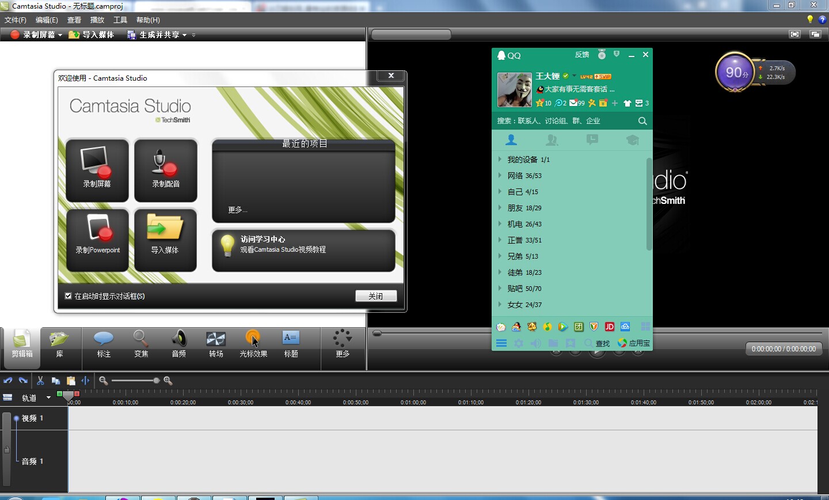Expand the 贴吧 50/70 group in QQ
Viewport: 829px width, 500px height.
click(500, 289)
